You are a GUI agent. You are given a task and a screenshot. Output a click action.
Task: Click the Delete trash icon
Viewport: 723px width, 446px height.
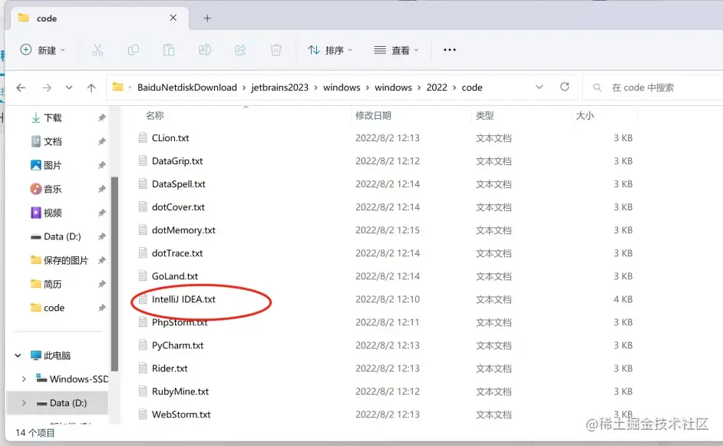tap(276, 50)
